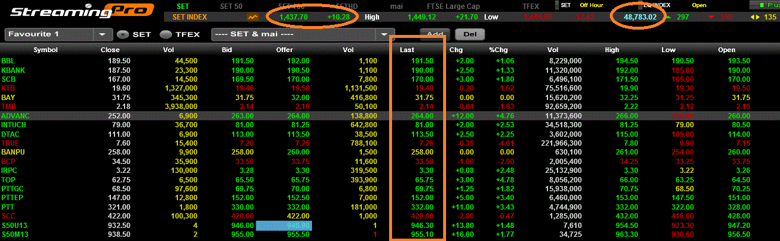Select the PTT symbol row
780x241 pixels.
point(390,207)
